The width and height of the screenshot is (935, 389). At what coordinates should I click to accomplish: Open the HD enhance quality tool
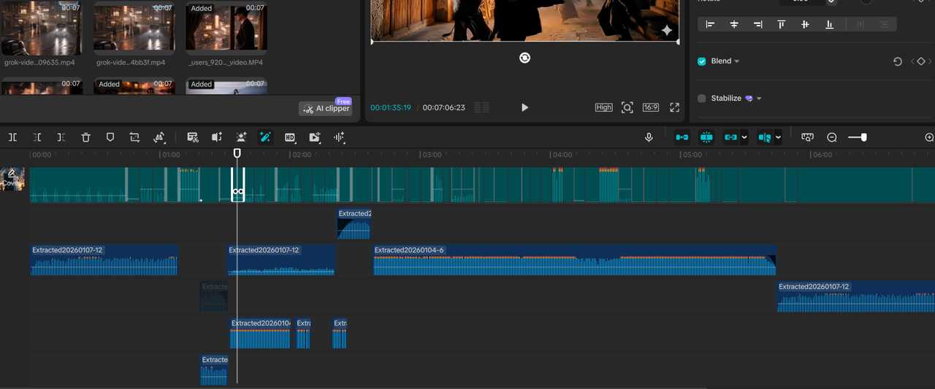(290, 137)
